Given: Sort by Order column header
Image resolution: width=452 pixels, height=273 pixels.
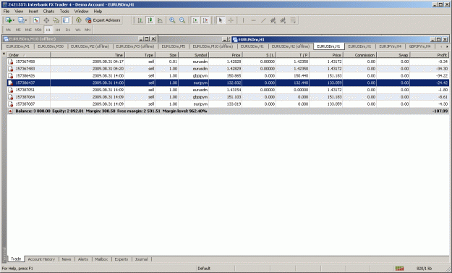Looking at the screenshot, I should [29, 55].
